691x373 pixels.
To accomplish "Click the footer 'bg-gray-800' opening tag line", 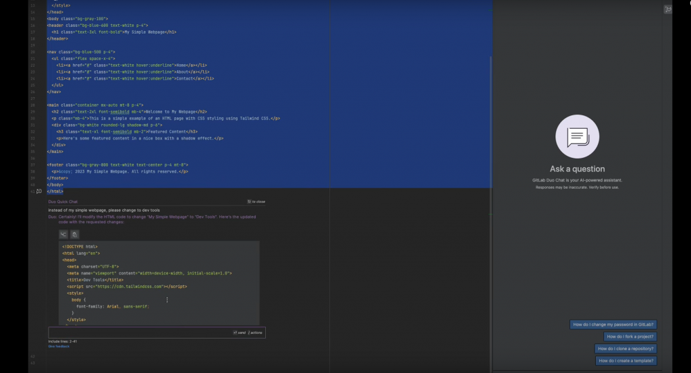I will tap(117, 165).
